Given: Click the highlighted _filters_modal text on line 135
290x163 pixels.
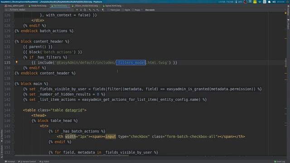Looking at the screenshot, I should click(x=131, y=62).
